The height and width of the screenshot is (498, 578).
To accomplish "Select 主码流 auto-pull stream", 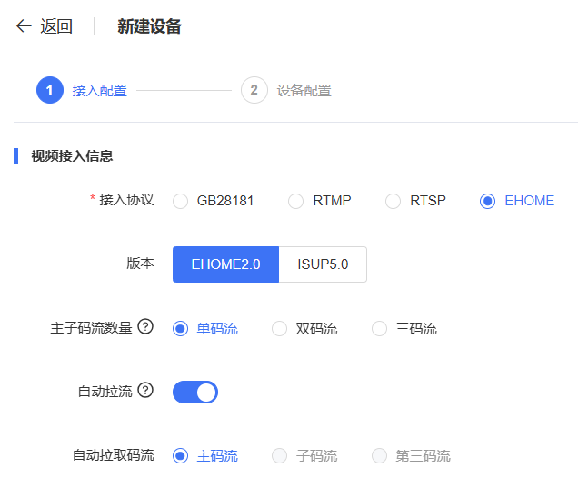I will coord(205,456).
